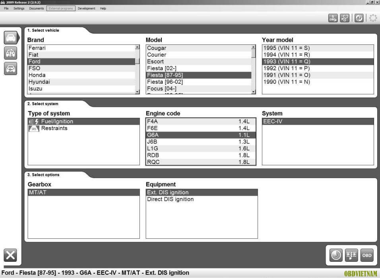Select Hyundai in Brand list
This screenshot has height=278, width=380.
point(81,82)
